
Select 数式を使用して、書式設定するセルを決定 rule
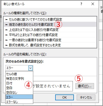click(x=50, y=45)
